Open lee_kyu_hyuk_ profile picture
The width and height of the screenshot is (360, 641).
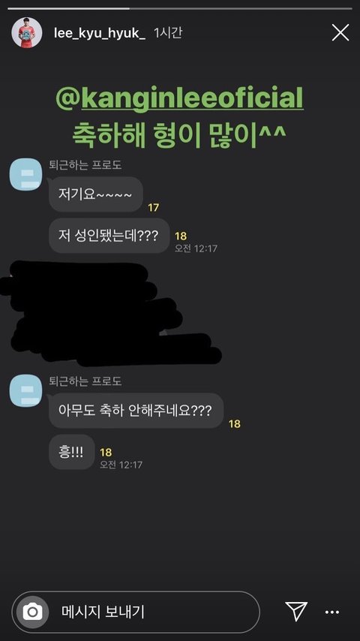26,33
